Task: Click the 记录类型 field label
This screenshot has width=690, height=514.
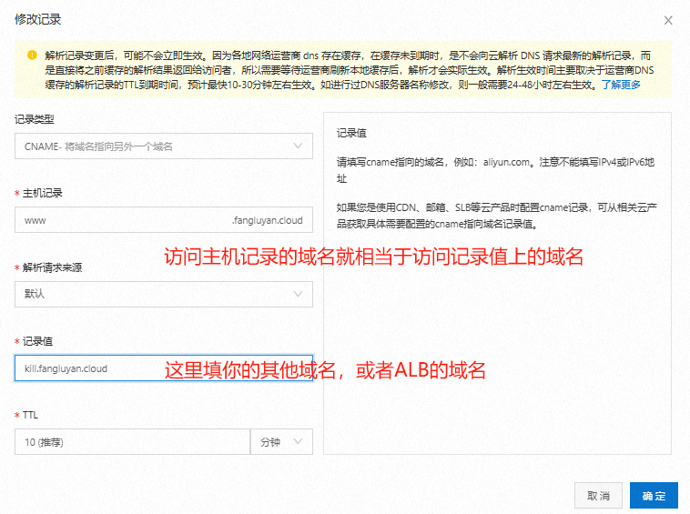Action: click(x=35, y=119)
